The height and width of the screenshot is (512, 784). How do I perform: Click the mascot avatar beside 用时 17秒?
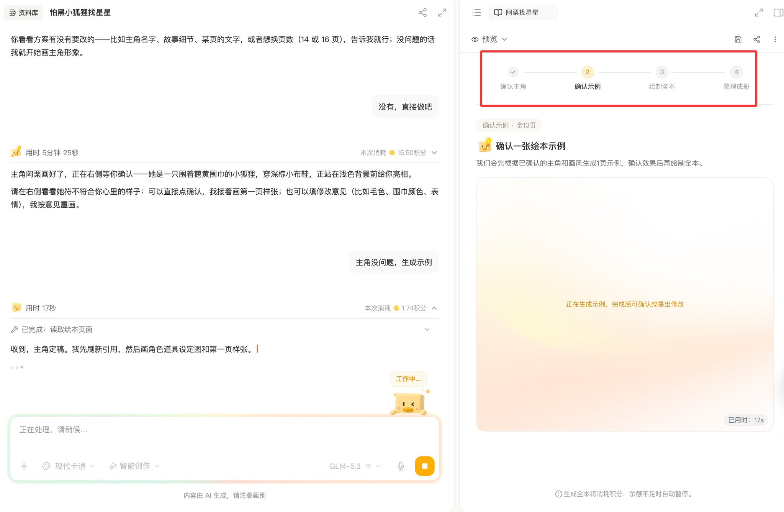16,307
